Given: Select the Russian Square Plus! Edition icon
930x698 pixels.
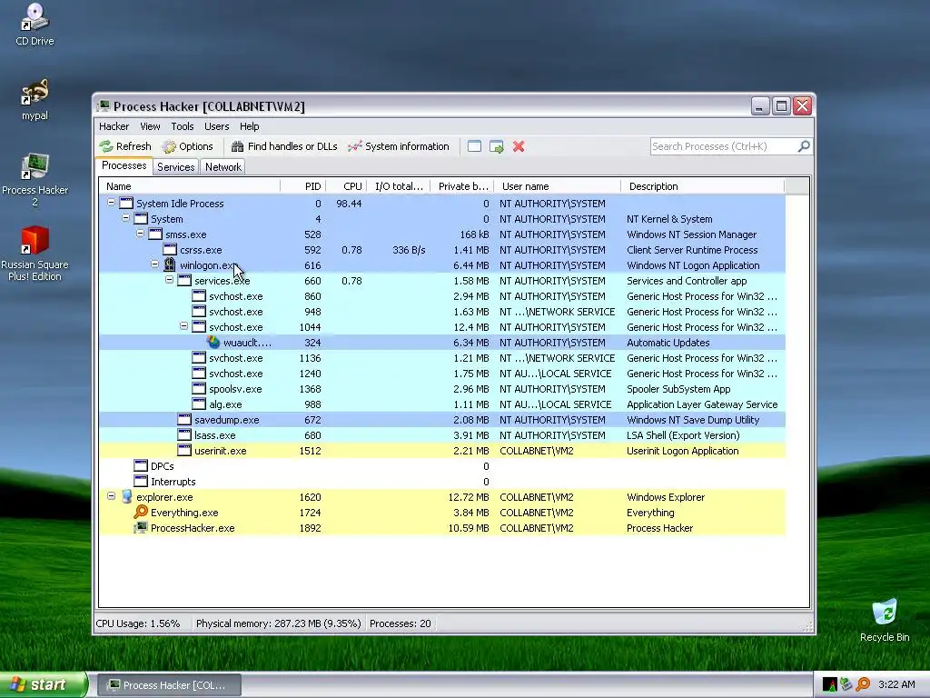Looking at the screenshot, I should tap(35, 254).
